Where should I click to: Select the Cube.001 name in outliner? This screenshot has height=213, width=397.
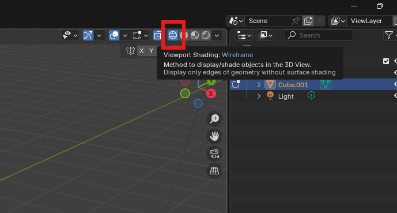tap(293, 85)
